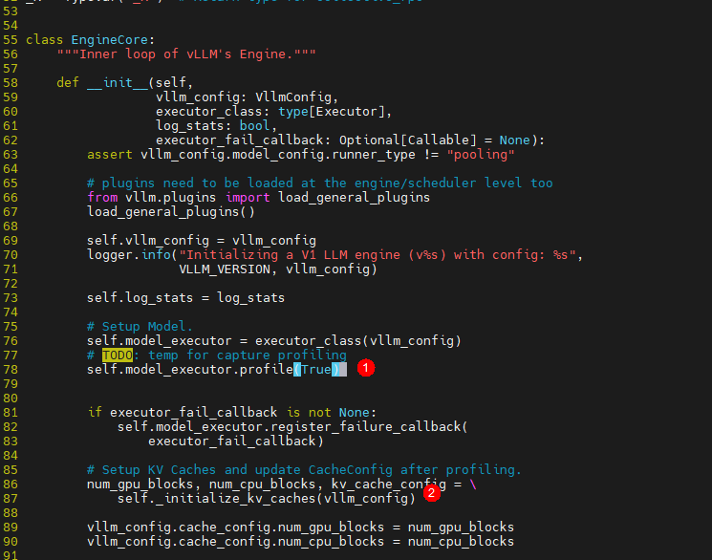
Task: Click line number 87
Action: pyautogui.click(x=11, y=499)
